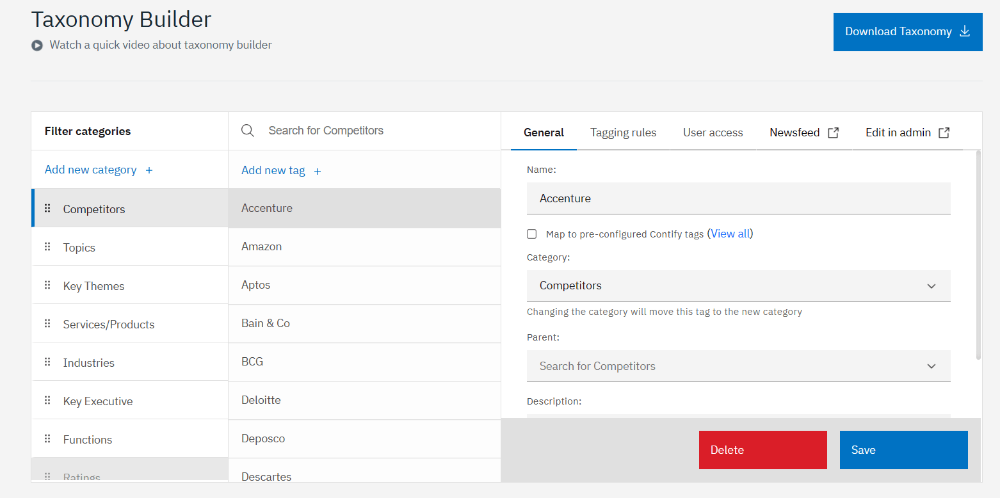
Task: Click the drag handle for Industries category
Action: (47, 362)
